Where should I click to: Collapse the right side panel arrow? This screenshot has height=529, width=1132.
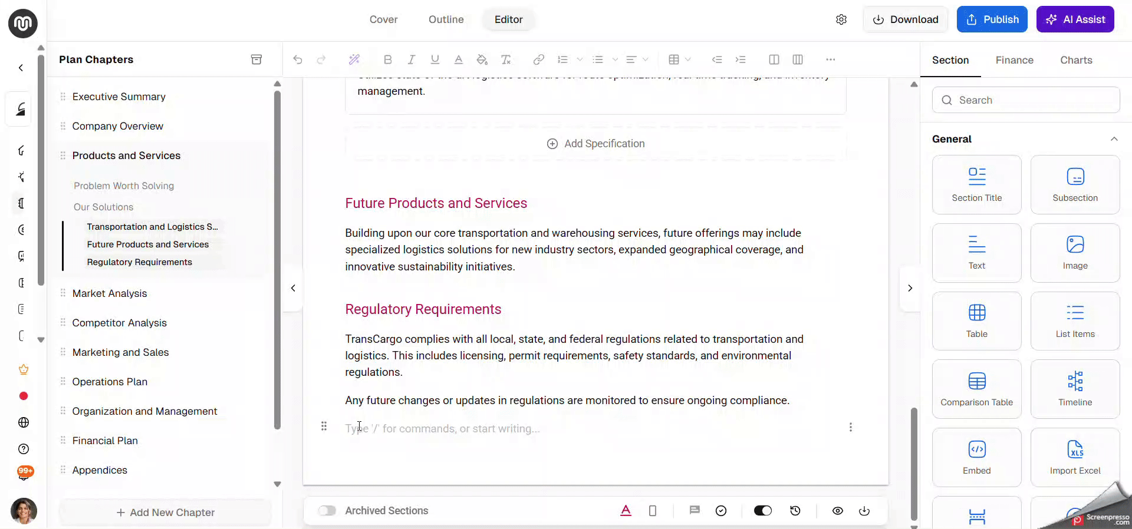910,288
